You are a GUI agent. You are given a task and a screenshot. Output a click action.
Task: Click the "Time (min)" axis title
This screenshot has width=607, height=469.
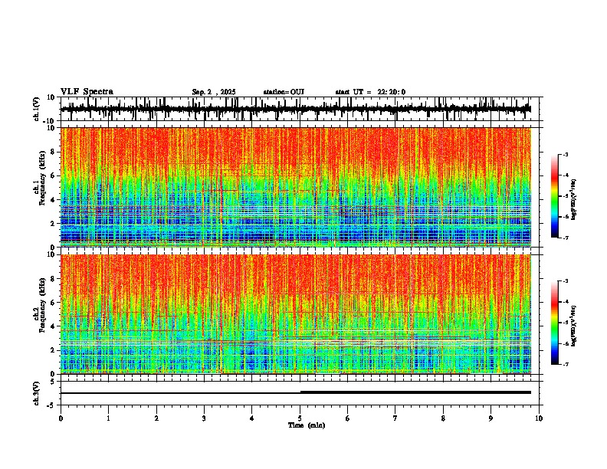pyautogui.click(x=307, y=425)
